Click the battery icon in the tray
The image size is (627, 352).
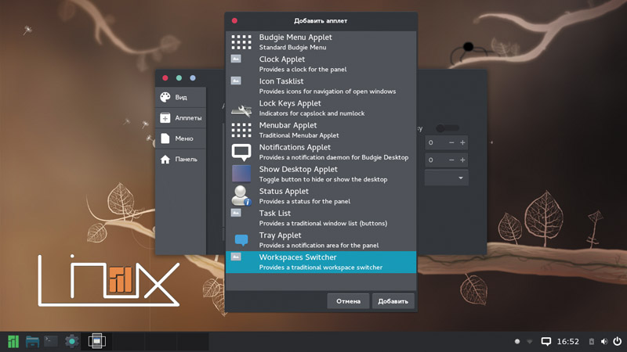pos(592,341)
